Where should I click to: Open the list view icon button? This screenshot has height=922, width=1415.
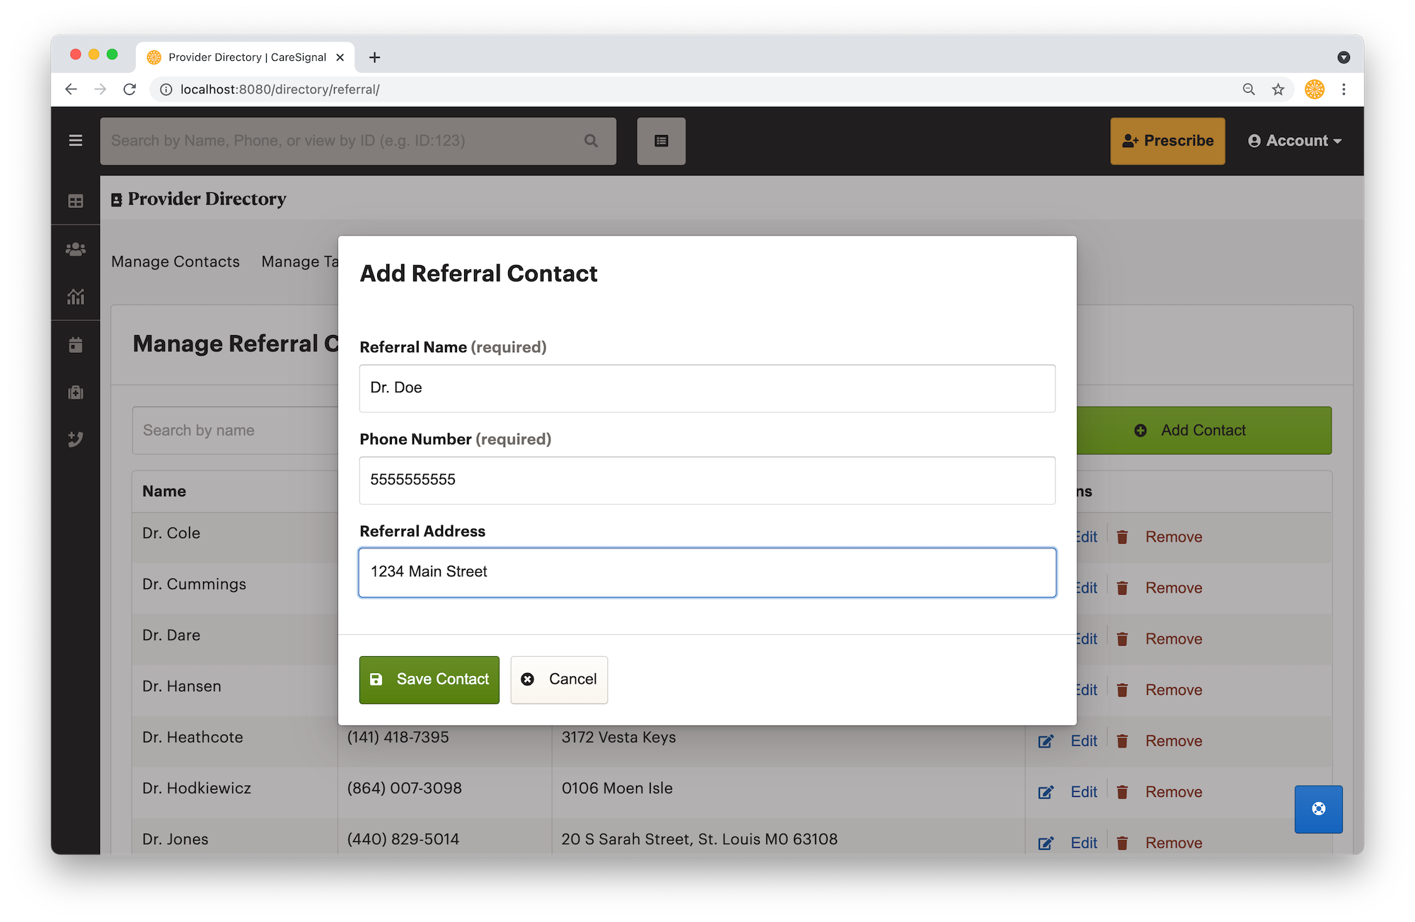(x=661, y=141)
